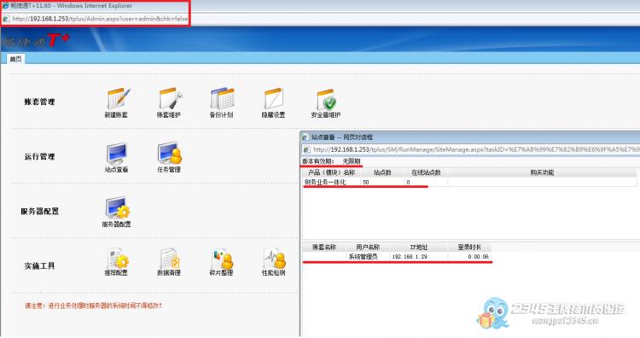
Task: Click the 登录时长 column header
Action: 469,247
